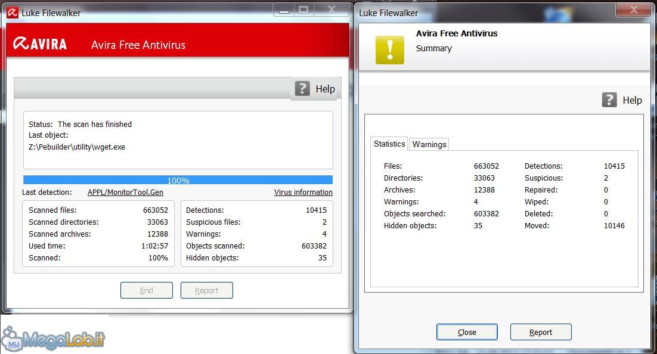Click the Detections value 10415 in Summary
Image resolution: width=657 pixels, height=354 pixels.
click(x=614, y=166)
